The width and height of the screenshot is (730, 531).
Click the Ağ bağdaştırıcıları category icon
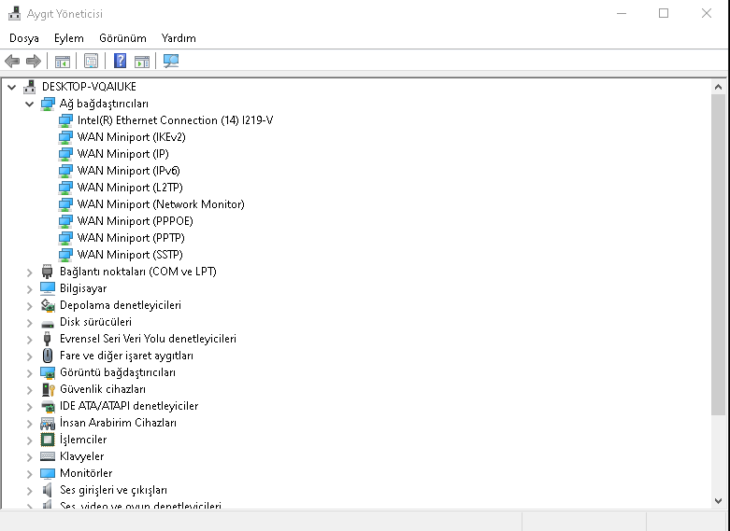(x=48, y=104)
